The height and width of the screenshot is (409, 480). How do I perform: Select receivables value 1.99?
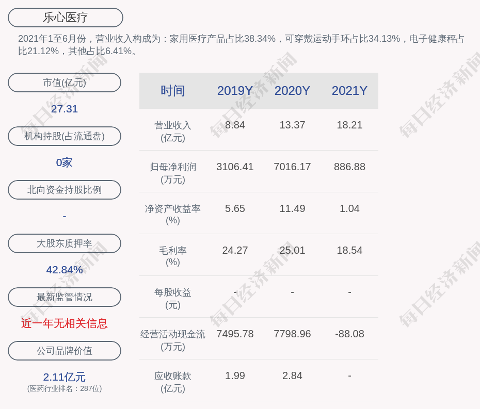click(x=235, y=375)
